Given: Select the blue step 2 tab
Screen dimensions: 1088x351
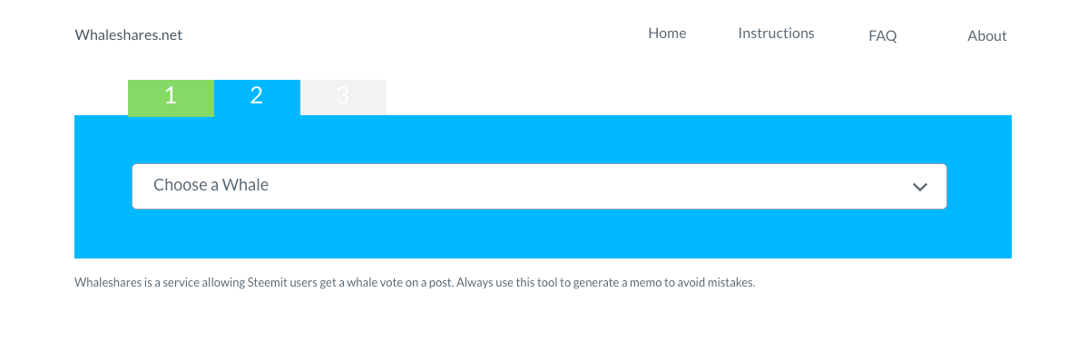Looking at the screenshot, I should point(257,98).
